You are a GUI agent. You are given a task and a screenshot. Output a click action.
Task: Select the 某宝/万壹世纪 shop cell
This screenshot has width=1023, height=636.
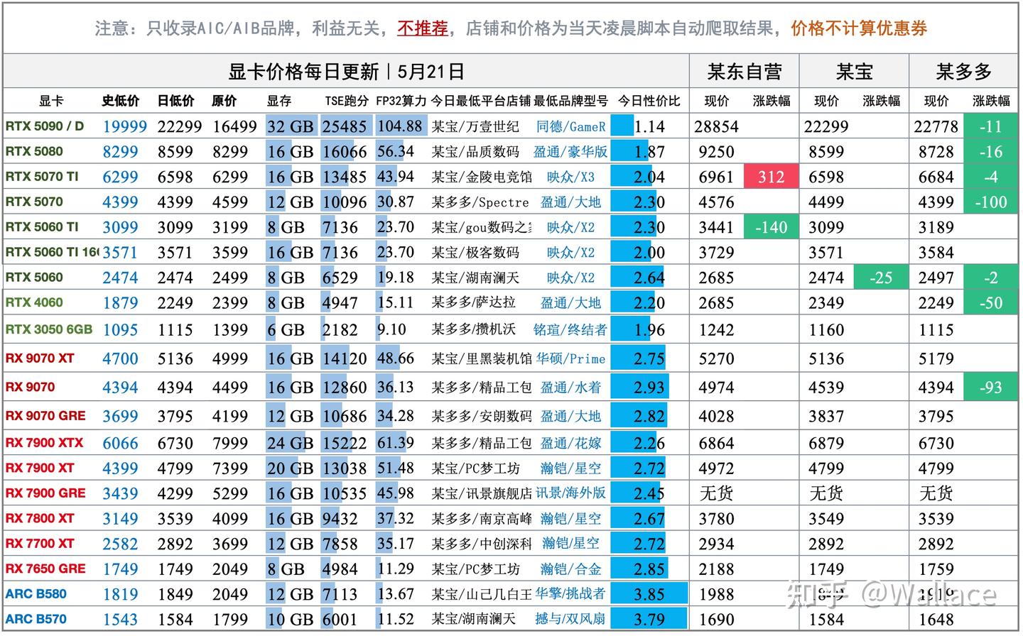pos(475,126)
